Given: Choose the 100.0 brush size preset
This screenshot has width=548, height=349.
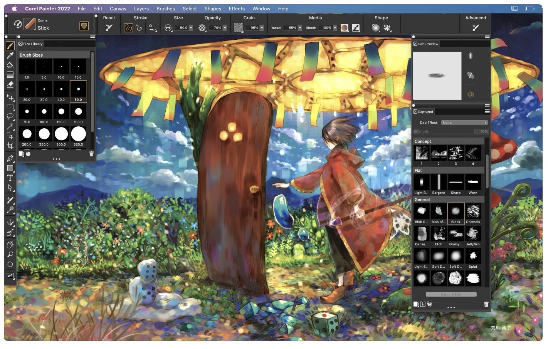Looking at the screenshot, I should (44, 114).
